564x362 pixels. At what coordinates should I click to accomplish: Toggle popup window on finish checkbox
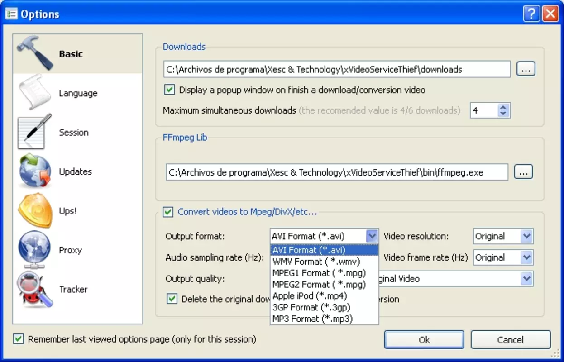tap(170, 90)
